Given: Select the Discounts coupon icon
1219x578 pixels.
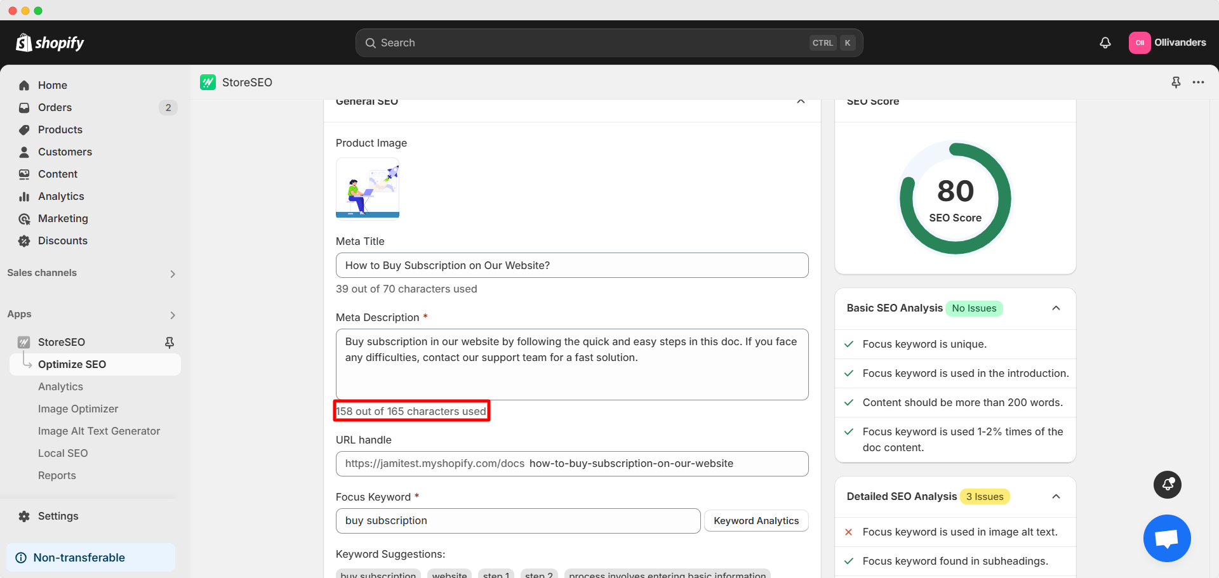Looking at the screenshot, I should (x=23, y=240).
